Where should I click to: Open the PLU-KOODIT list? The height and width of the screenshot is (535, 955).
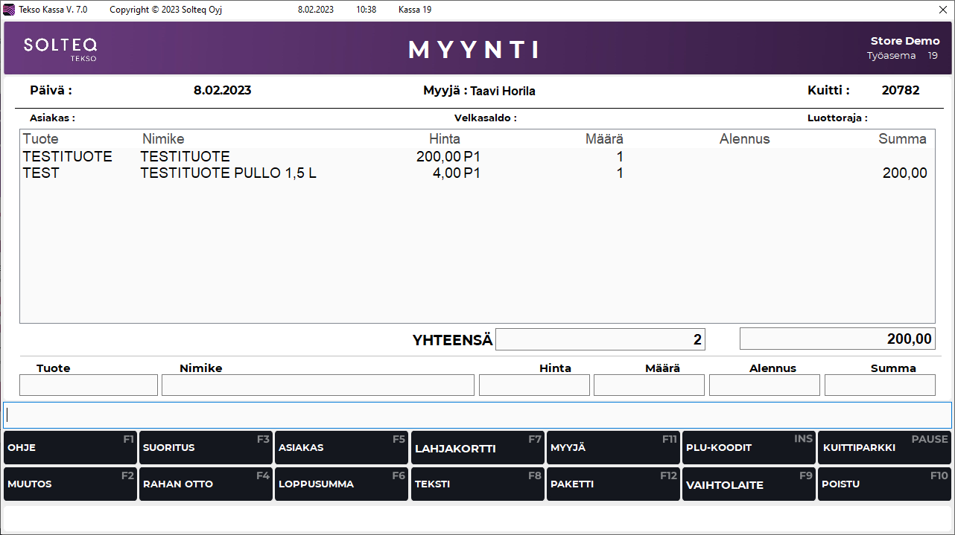[748, 448]
